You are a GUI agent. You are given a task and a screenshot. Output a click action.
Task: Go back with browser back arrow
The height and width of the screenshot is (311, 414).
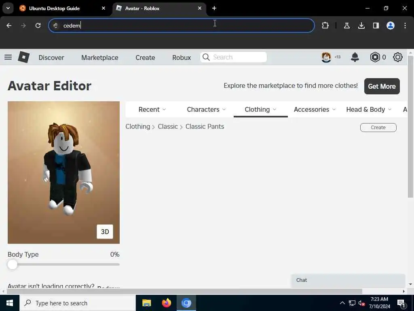pyautogui.click(x=9, y=26)
